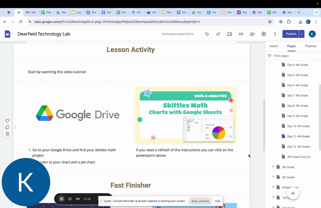The height and width of the screenshot is (208, 321).
Task: Expand the 1st Grade page tree
Action: tap(273, 197)
